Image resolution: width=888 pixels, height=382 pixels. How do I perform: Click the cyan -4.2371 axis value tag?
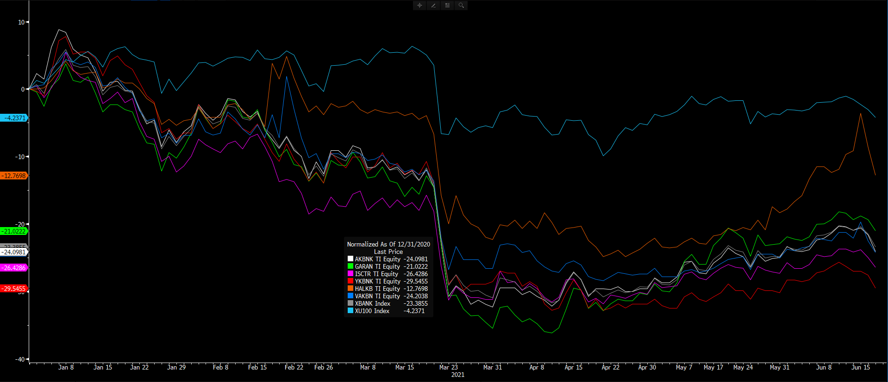click(x=14, y=118)
